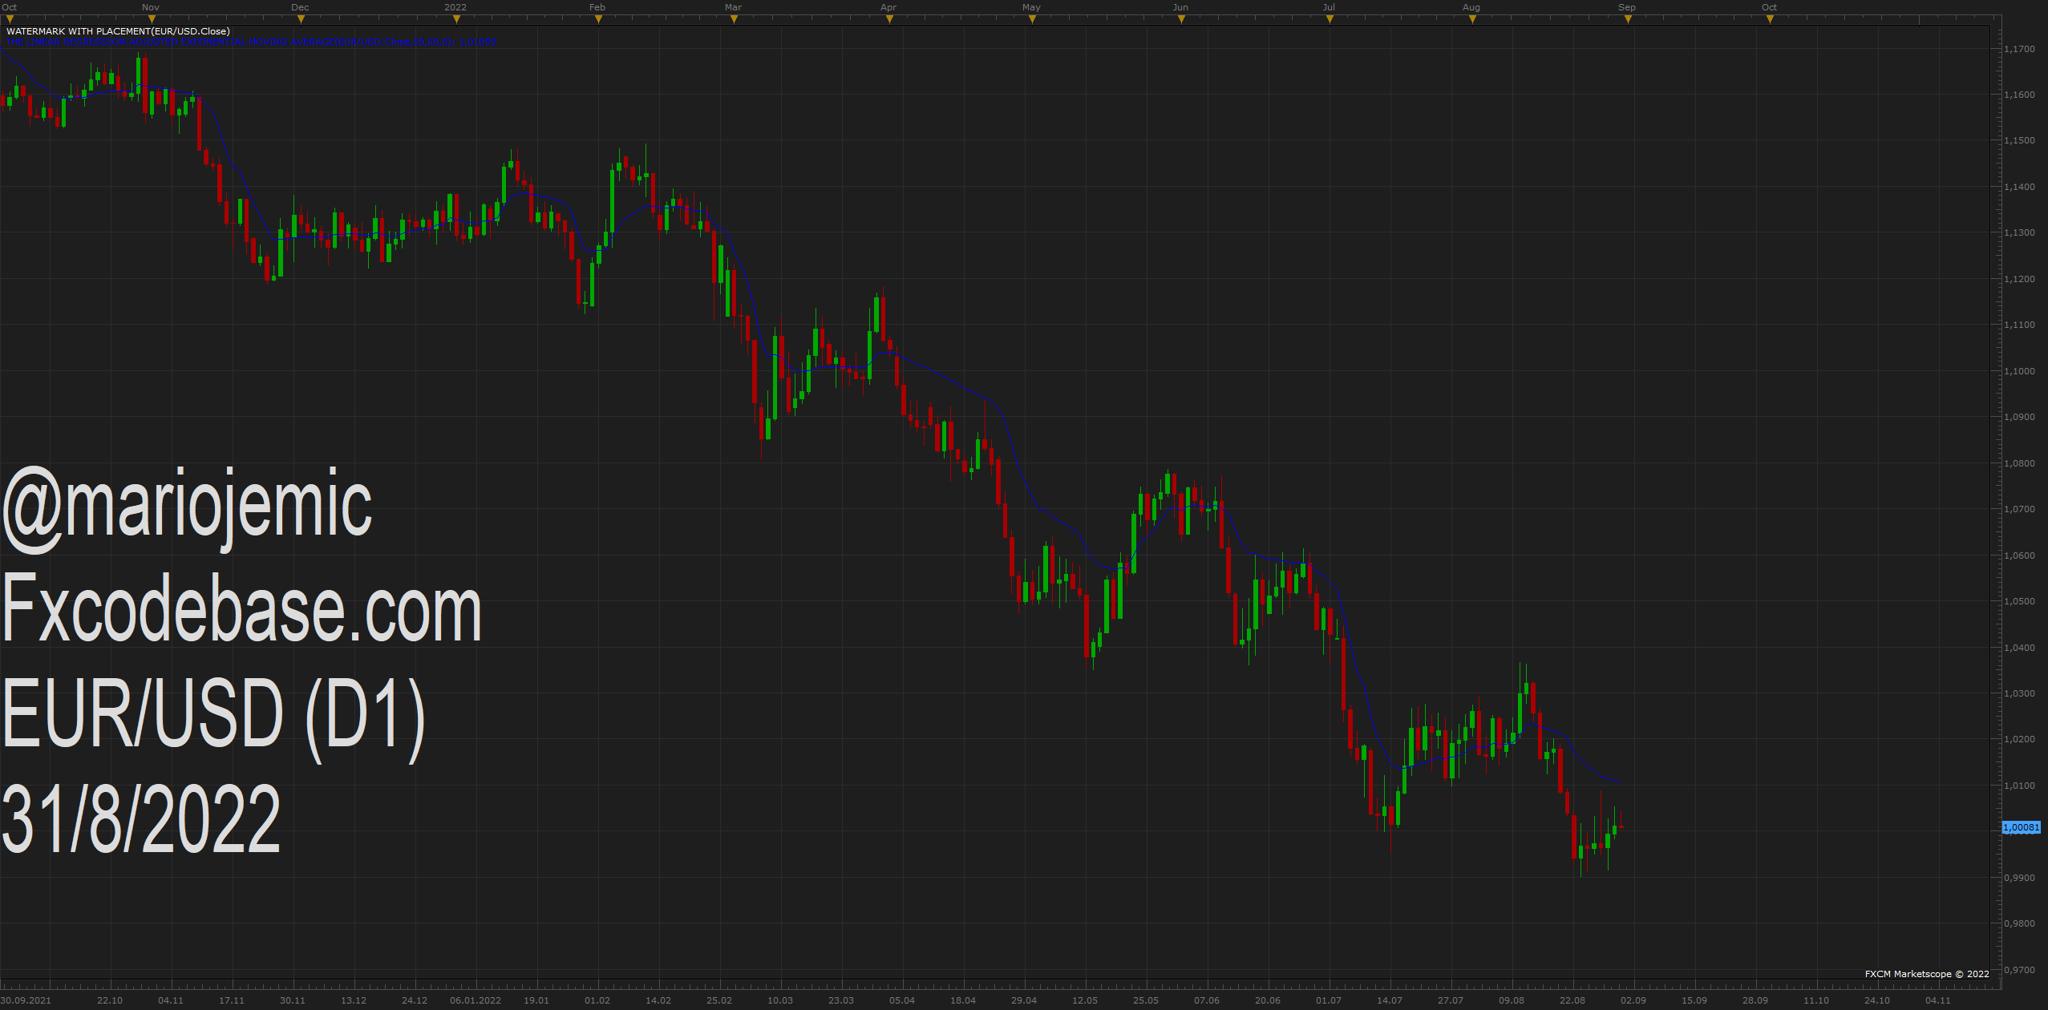Click the 1,1300 price axis label

pyautogui.click(x=2019, y=232)
